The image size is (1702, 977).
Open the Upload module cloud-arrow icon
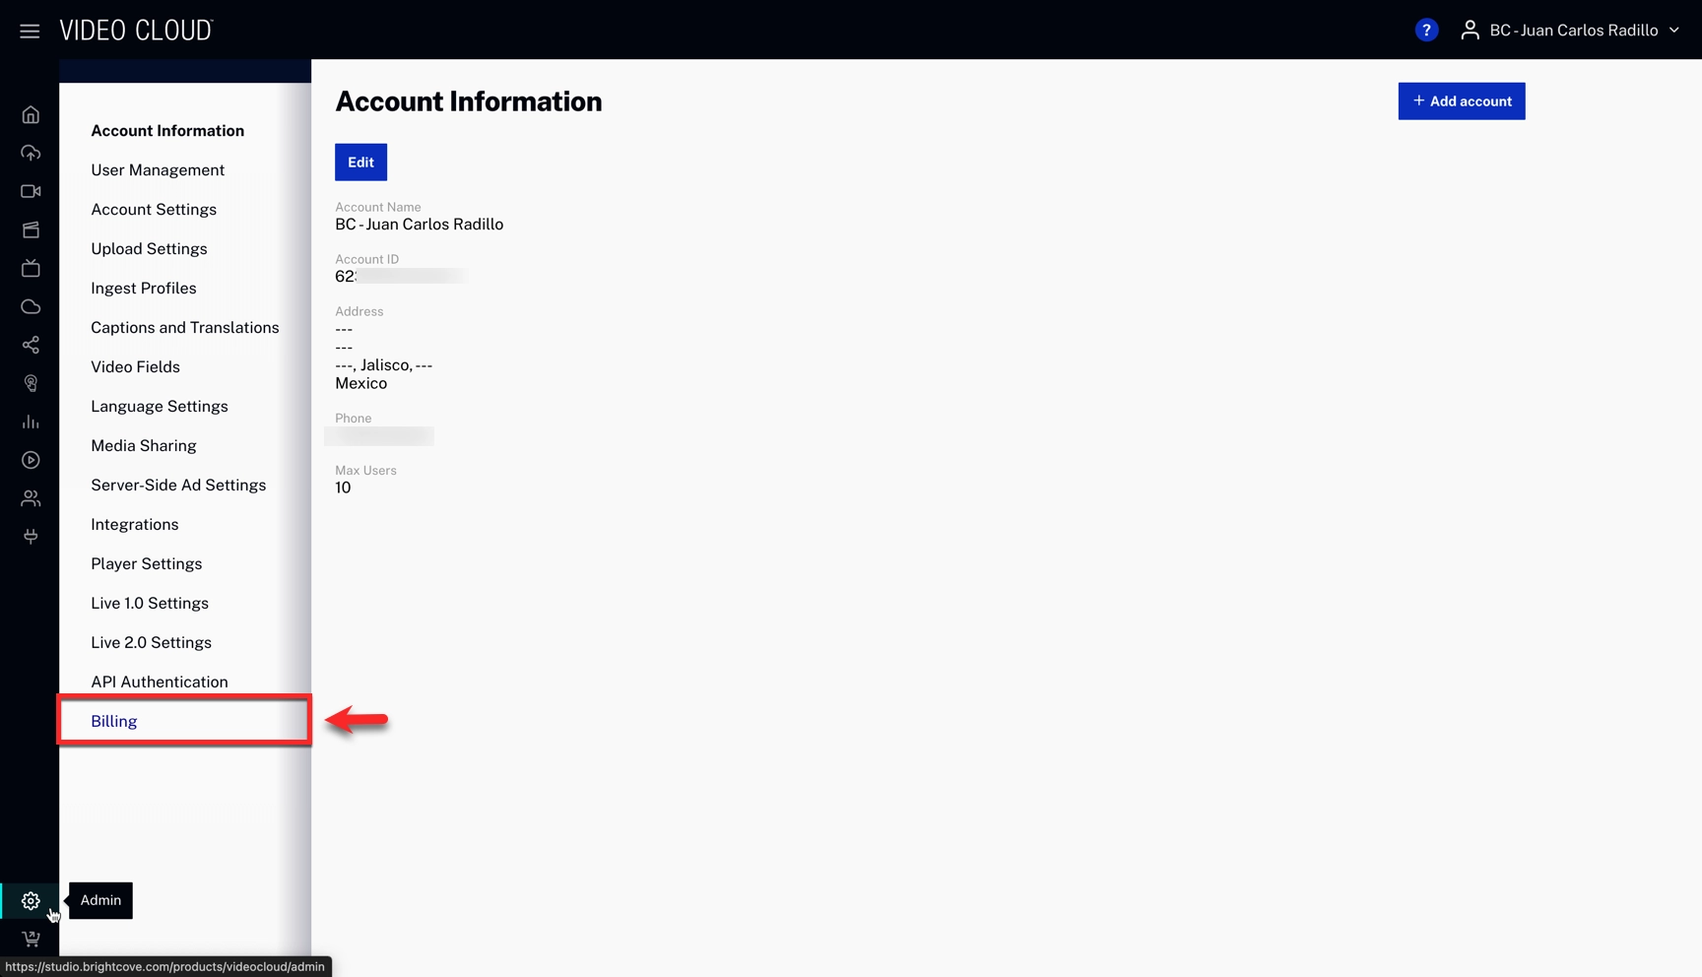point(31,154)
